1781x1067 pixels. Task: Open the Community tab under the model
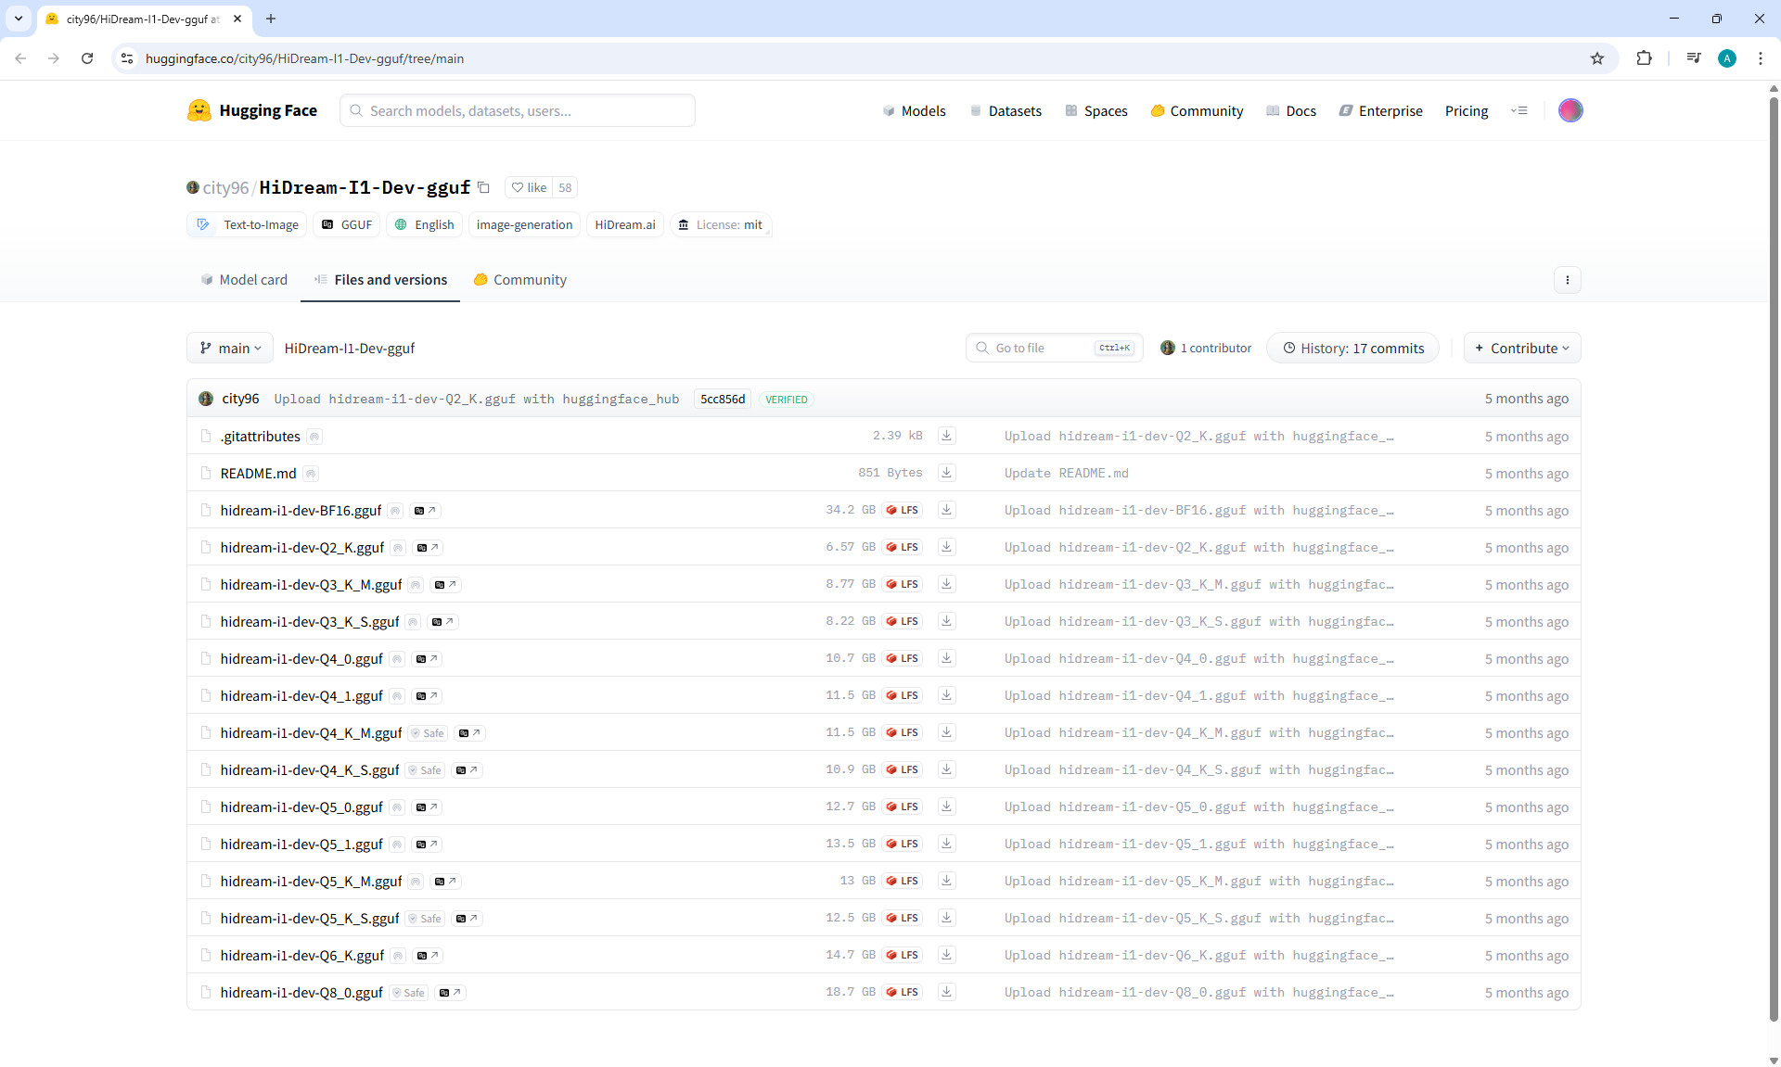tap(519, 280)
